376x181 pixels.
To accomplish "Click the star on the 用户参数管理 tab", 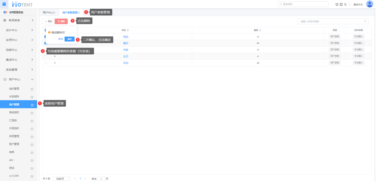I will point(79,13).
